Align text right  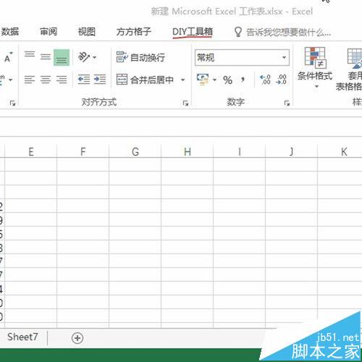point(62,80)
